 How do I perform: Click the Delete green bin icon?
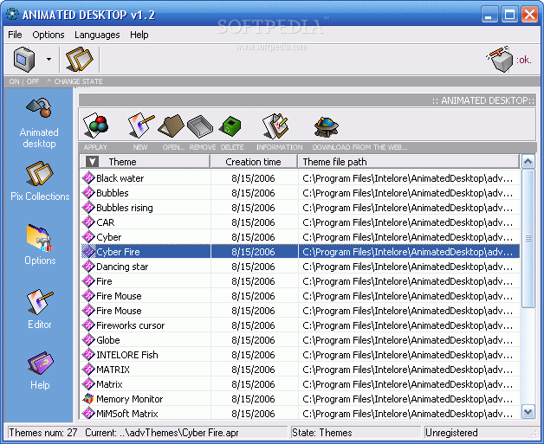pos(230,126)
